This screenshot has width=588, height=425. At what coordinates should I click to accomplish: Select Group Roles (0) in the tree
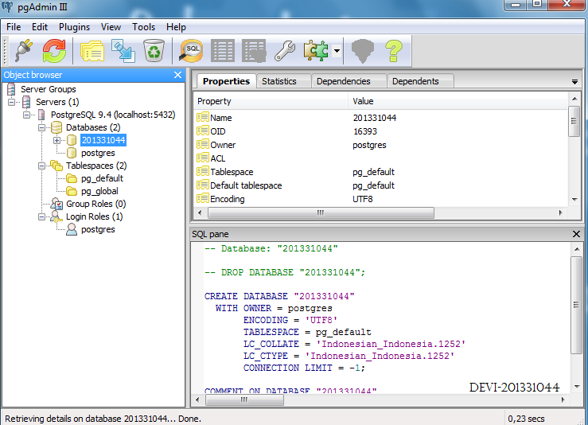pyautogui.click(x=95, y=204)
